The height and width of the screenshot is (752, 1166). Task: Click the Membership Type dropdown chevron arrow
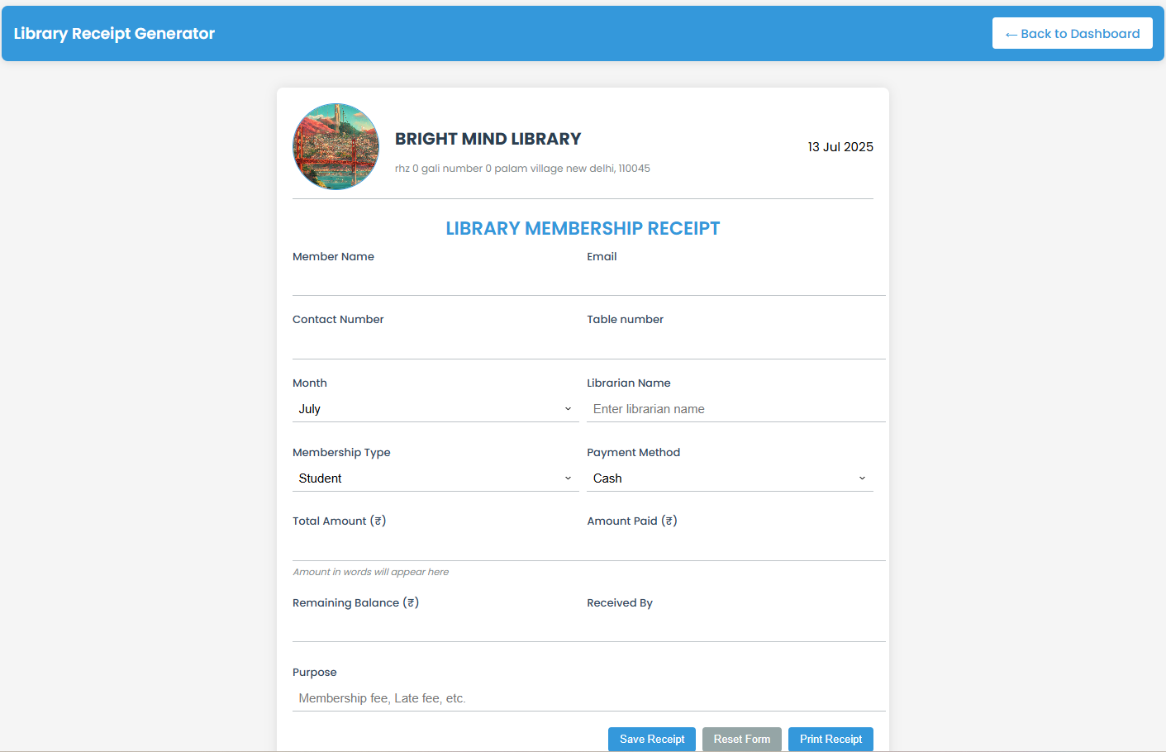(569, 478)
